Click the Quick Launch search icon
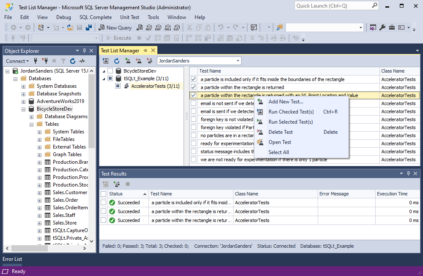Viewport: 423px width, 276px height. pos(374,5)
